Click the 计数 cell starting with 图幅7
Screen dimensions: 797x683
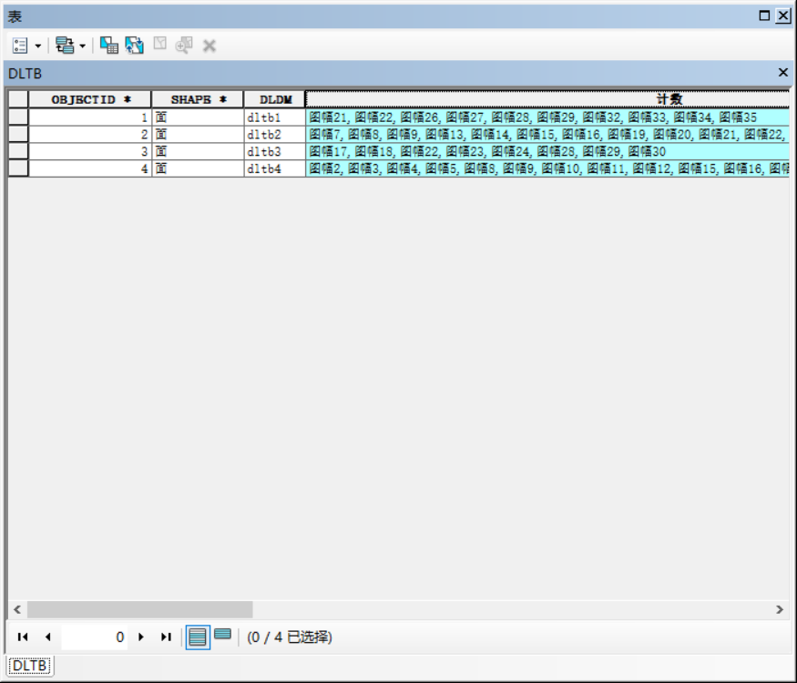547,135
